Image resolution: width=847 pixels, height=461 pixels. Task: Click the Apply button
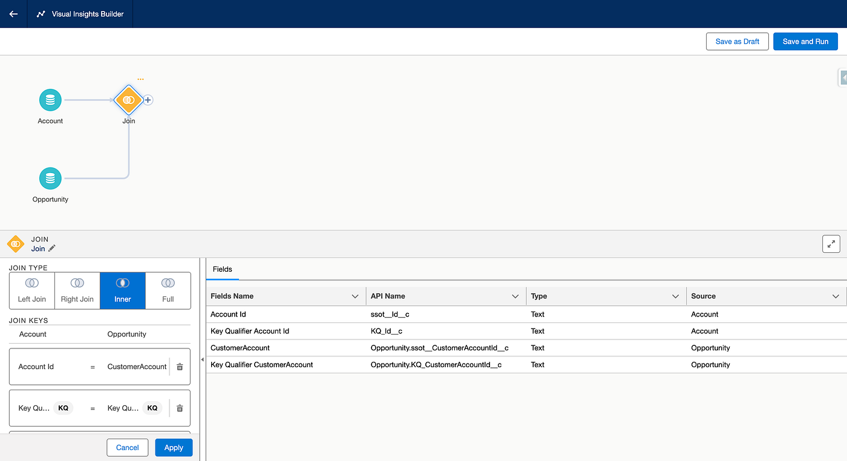[x=174, y=448]
